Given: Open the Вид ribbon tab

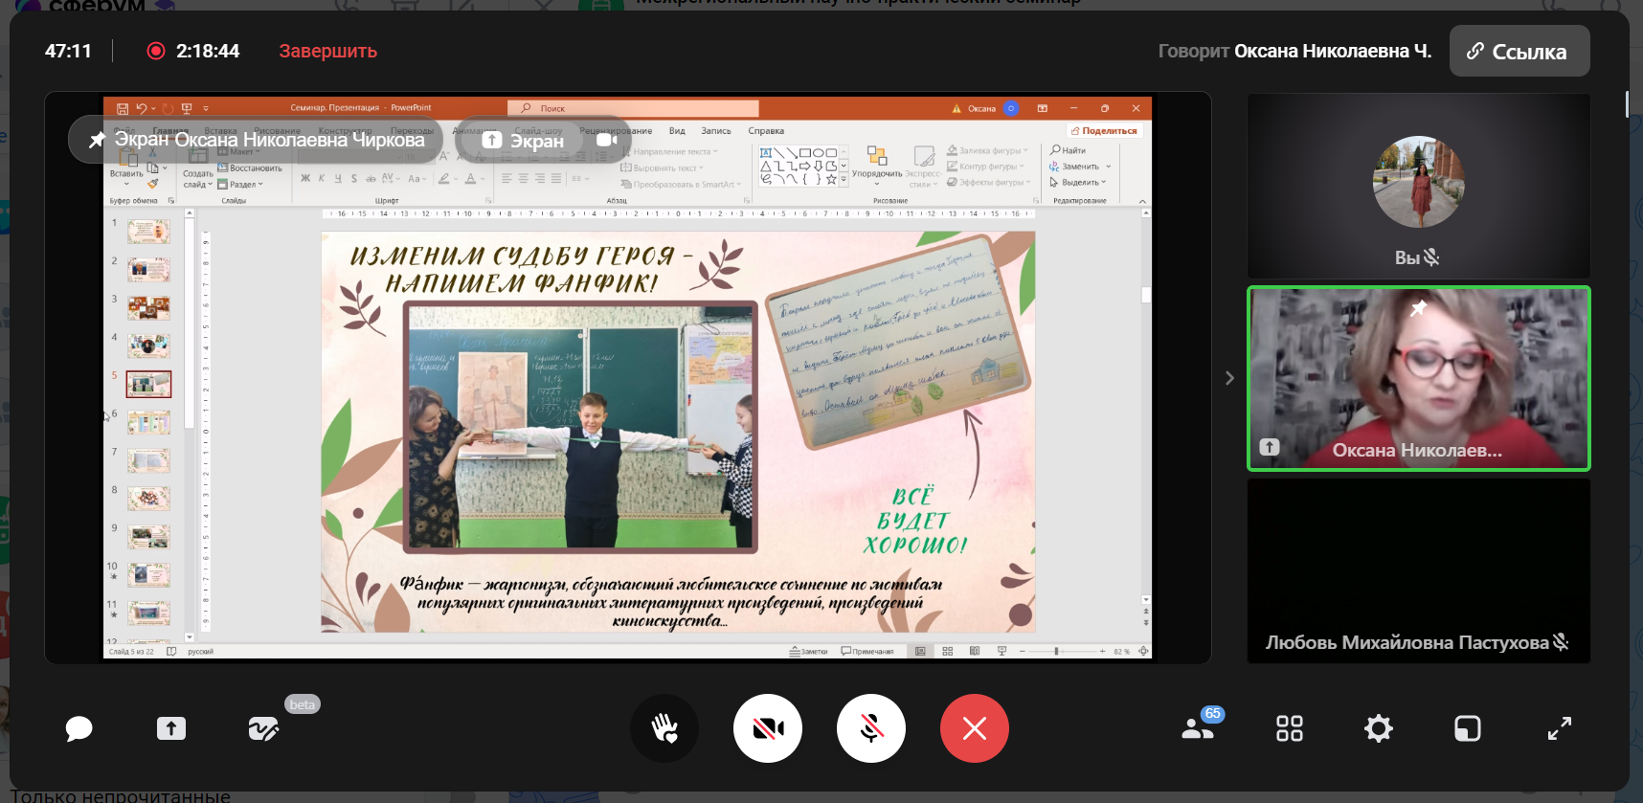Looking at the screenshot, I should coord(677,131).
